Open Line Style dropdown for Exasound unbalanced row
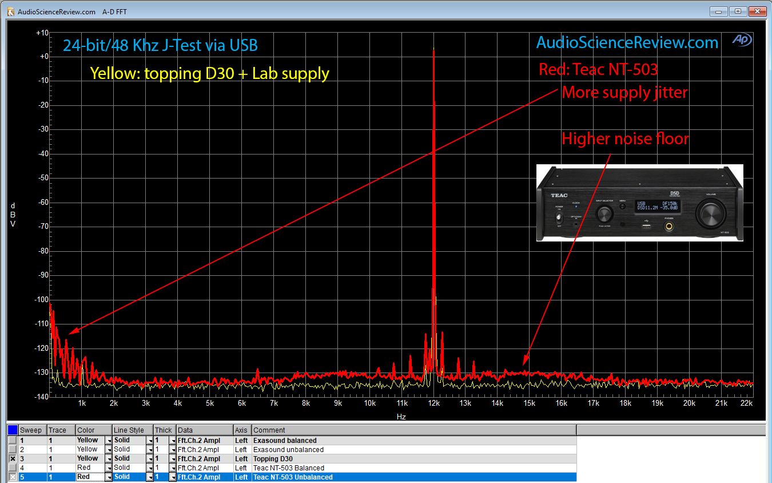Viewport: 772px width, 483px height. tap(150, 450)
